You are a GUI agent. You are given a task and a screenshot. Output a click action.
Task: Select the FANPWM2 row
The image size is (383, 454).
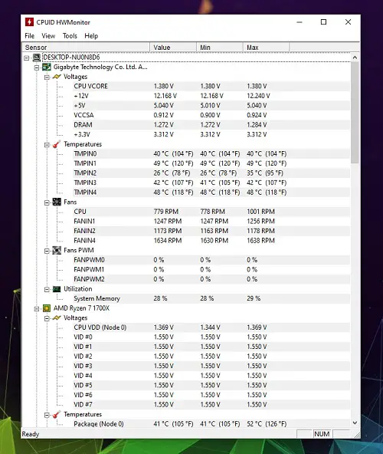point(211,279)
